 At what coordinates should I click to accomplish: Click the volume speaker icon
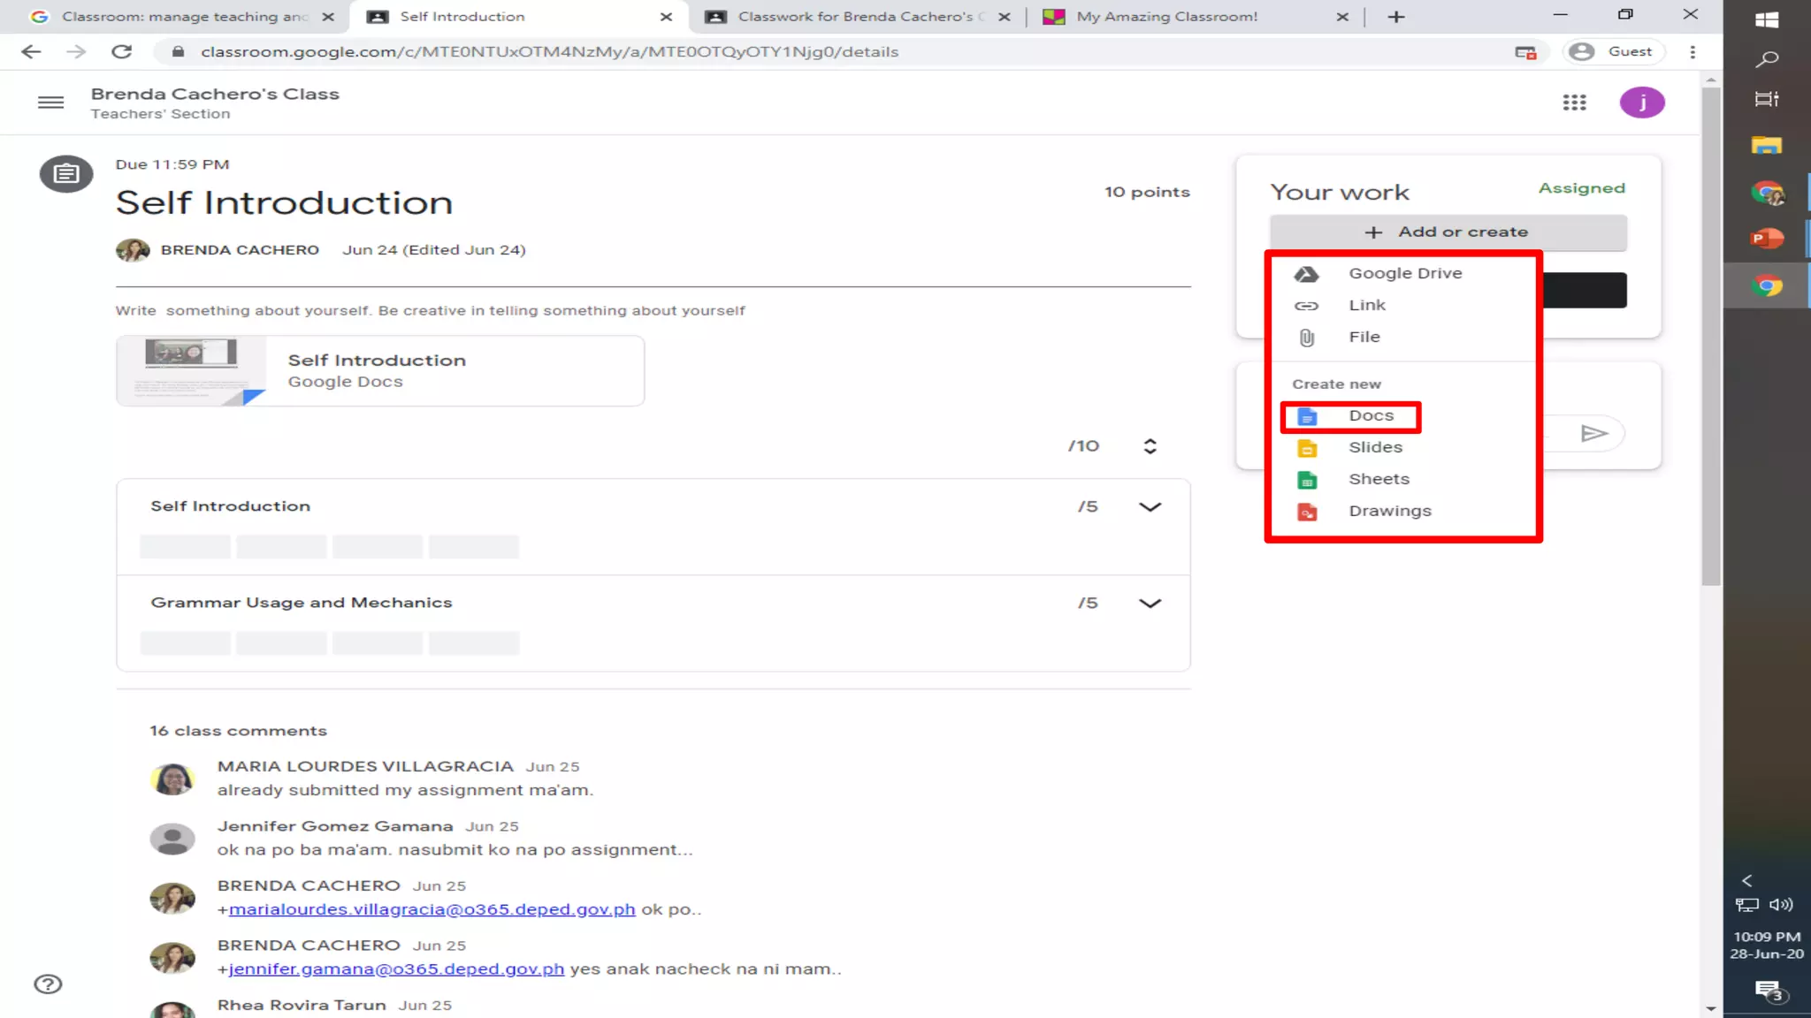[x=1781, y=904]
